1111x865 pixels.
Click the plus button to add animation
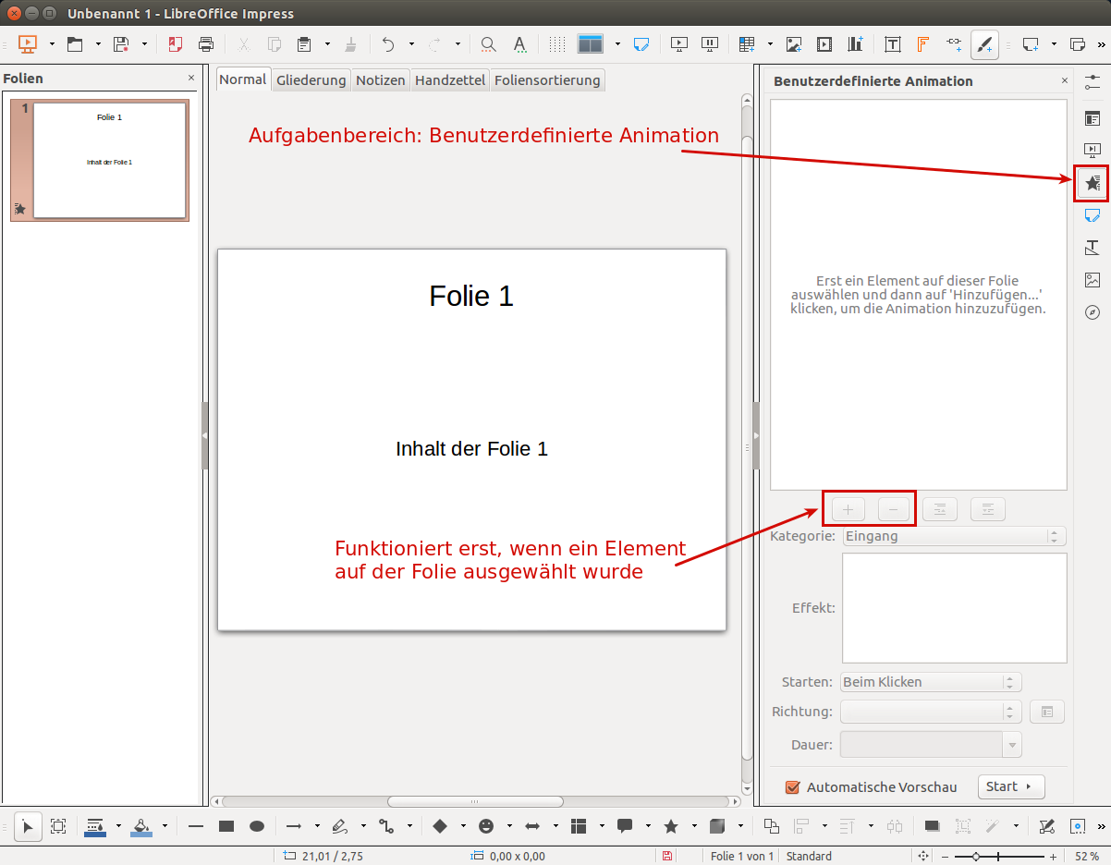point(849,509)
